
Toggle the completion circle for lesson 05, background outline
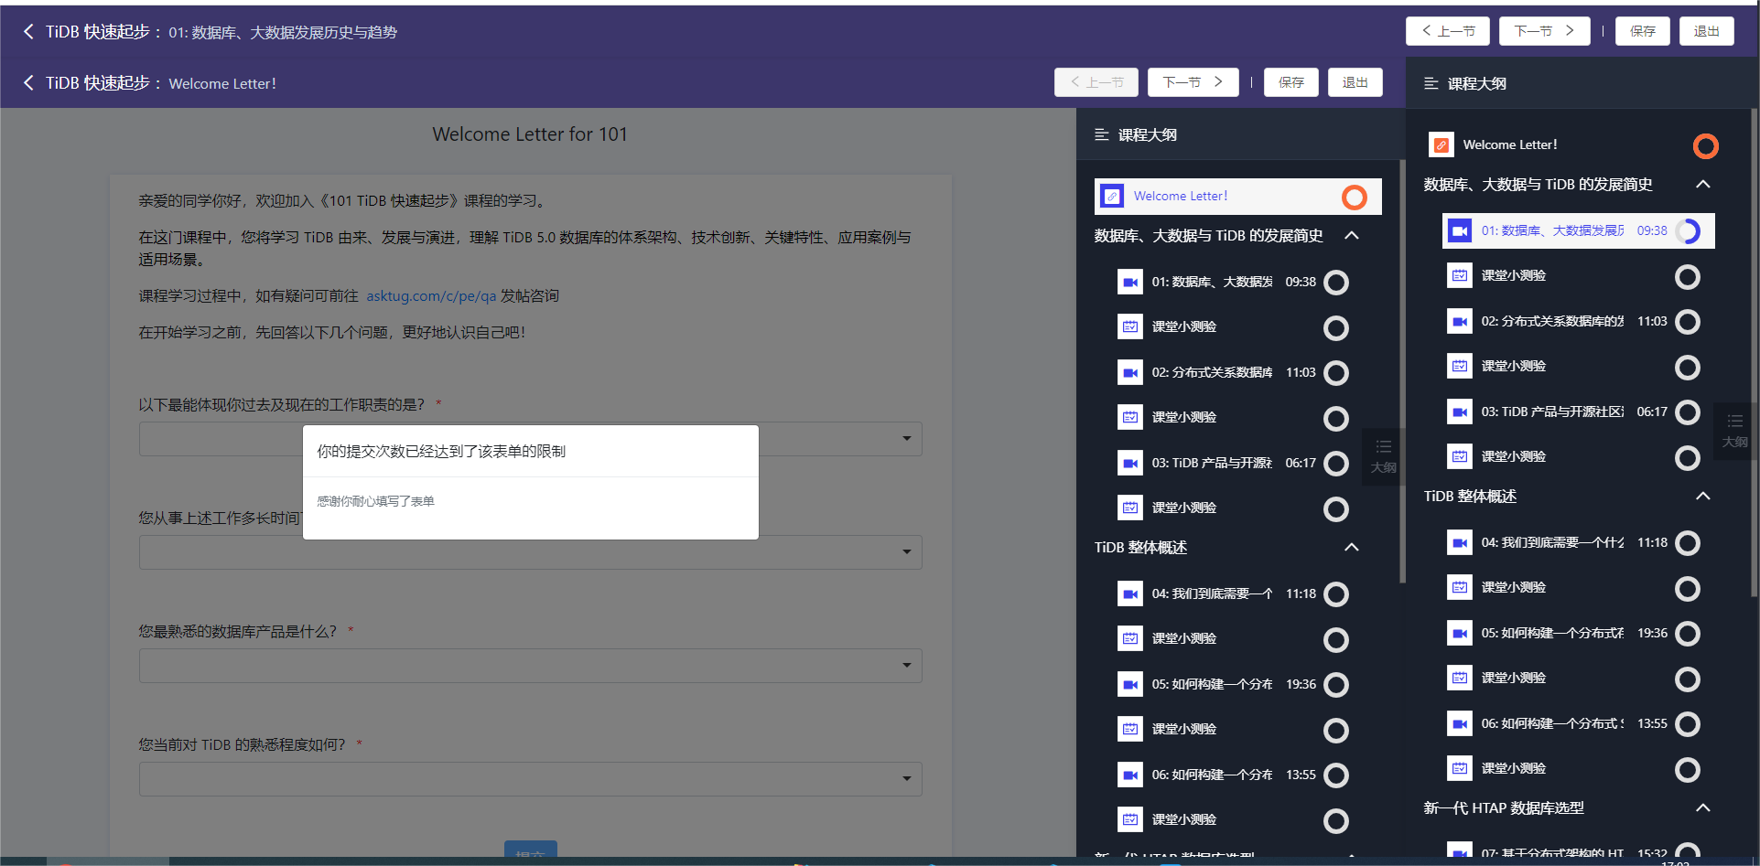pyautogui.click(x=1688, y=634)
